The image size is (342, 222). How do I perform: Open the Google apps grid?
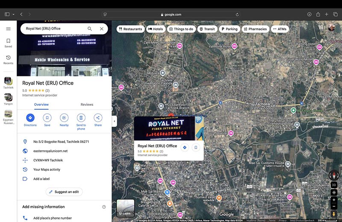click(321, 27)
